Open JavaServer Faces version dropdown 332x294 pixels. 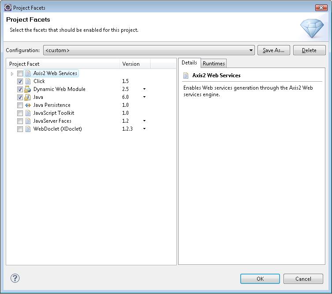(145, 121)
